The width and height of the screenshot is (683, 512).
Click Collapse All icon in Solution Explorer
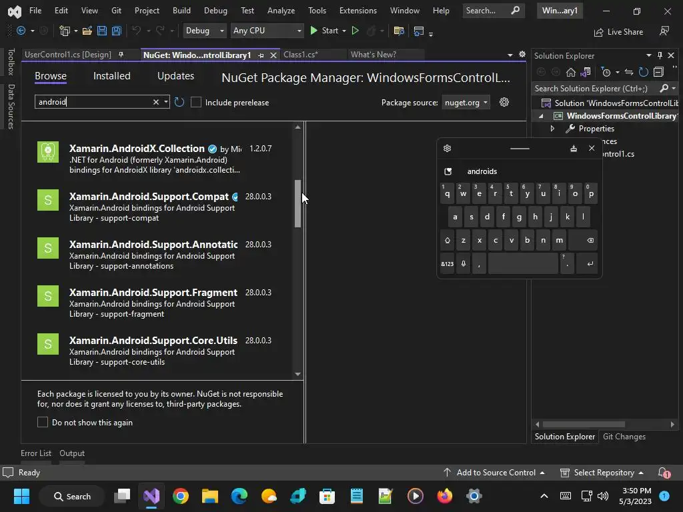[658, 72]
